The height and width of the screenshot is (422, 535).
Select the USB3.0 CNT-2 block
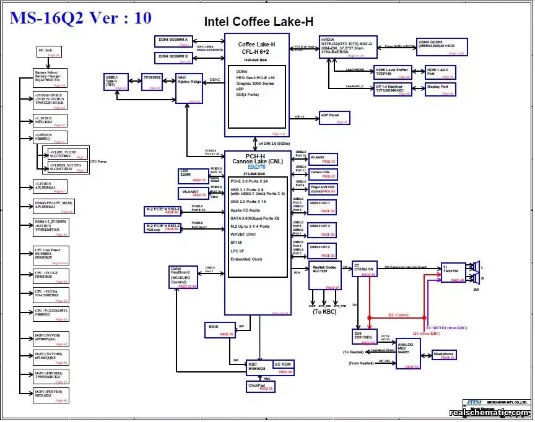(x=322, y=230)
